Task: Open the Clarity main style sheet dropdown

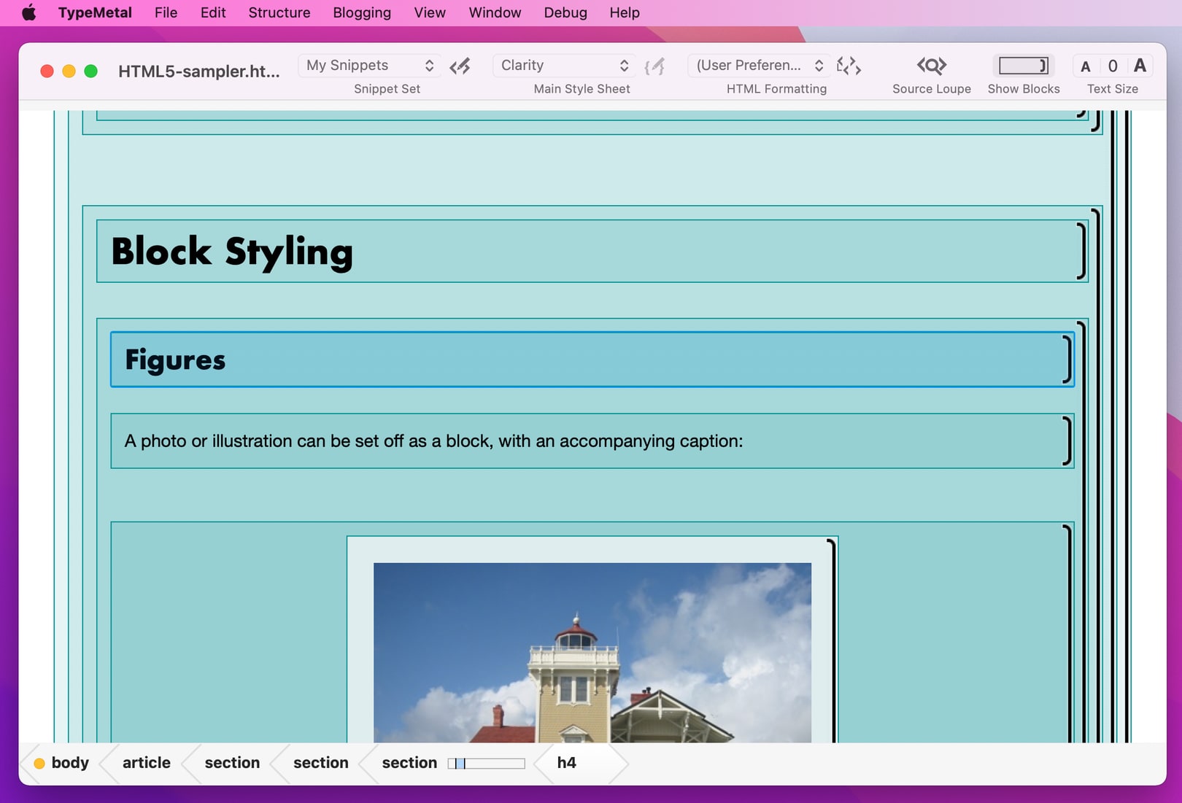Action: [x=564, y=66]
